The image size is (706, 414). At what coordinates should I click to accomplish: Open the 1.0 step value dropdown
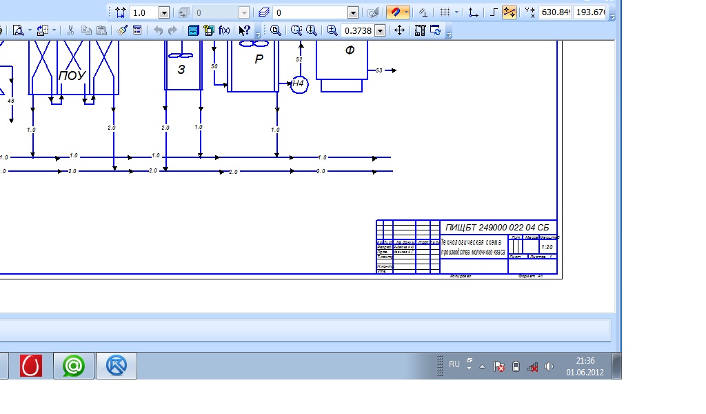[164, 12]
